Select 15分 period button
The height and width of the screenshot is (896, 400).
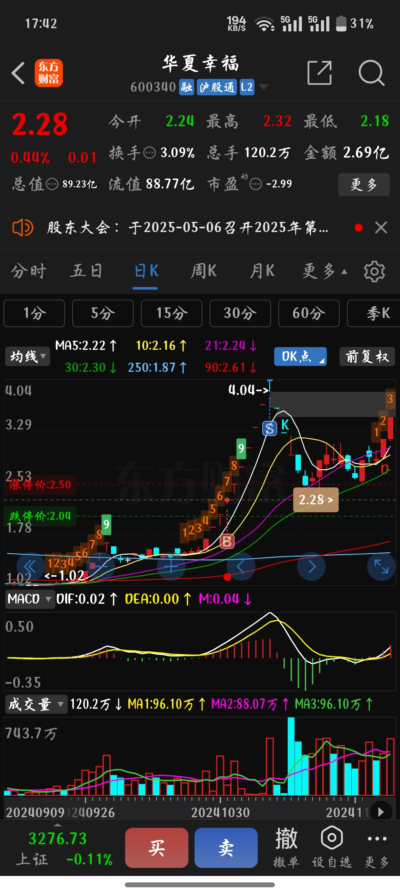(172, 314)
